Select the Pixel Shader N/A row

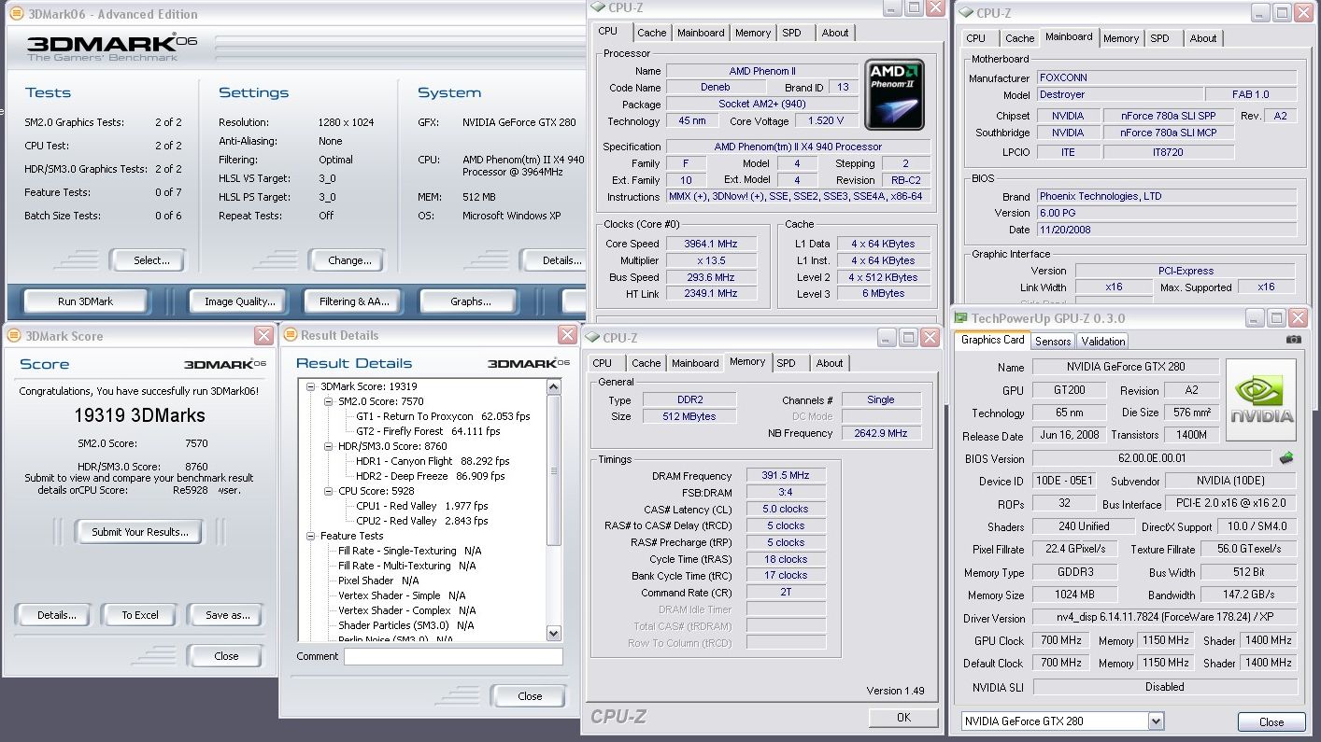378,581
